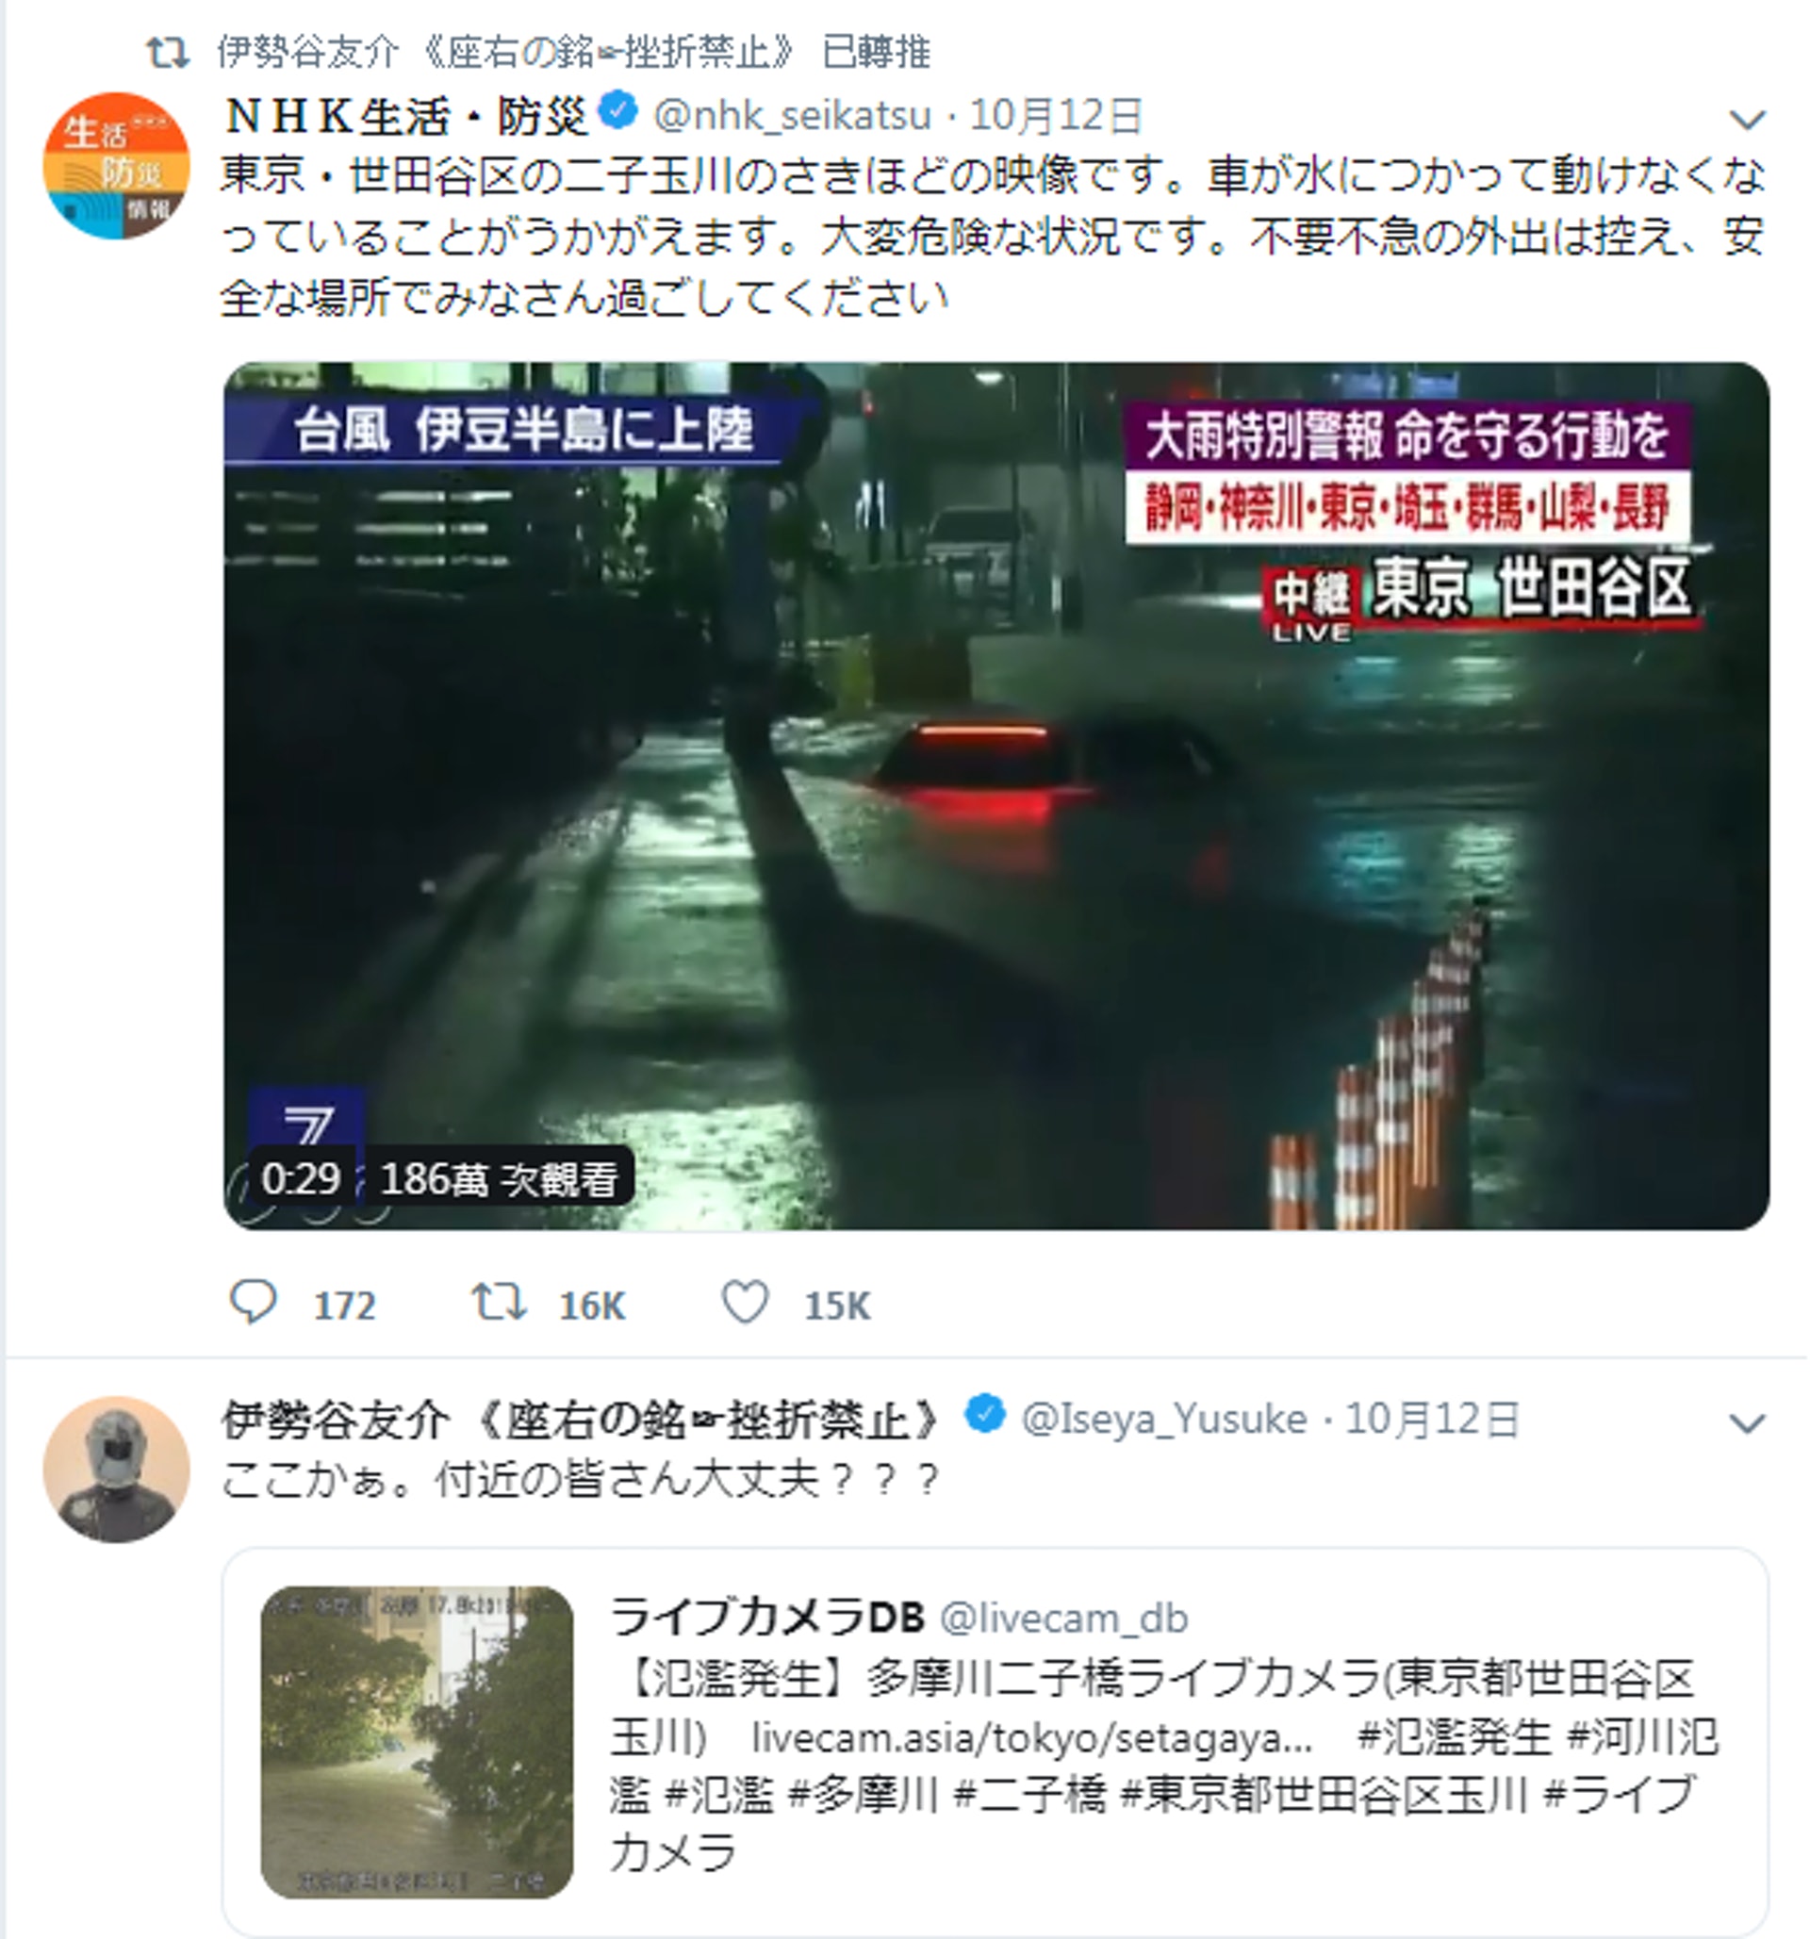Click the 186萬 次觀看 view count label
Image resolution: width=1810 pixels, height=1939 pixels.
(x=499, y=1178)
